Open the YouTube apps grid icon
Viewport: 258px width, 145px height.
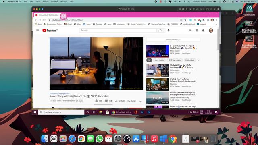(197, 31)
